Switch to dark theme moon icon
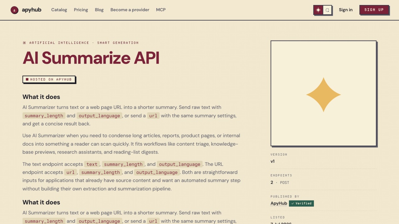Viewport: 399px width, 224px height. point(327,10)
